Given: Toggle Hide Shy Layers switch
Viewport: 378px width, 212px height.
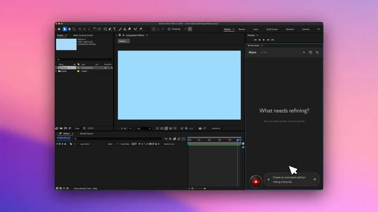Looking at the screenshot, I should pos(170,139).
